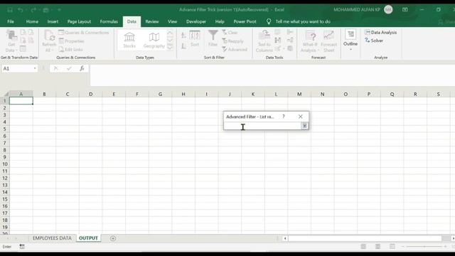Image resolution: width=455 pixels, height=256 pixels.
Task: Click Text to Columns icon
Action: 264,41
